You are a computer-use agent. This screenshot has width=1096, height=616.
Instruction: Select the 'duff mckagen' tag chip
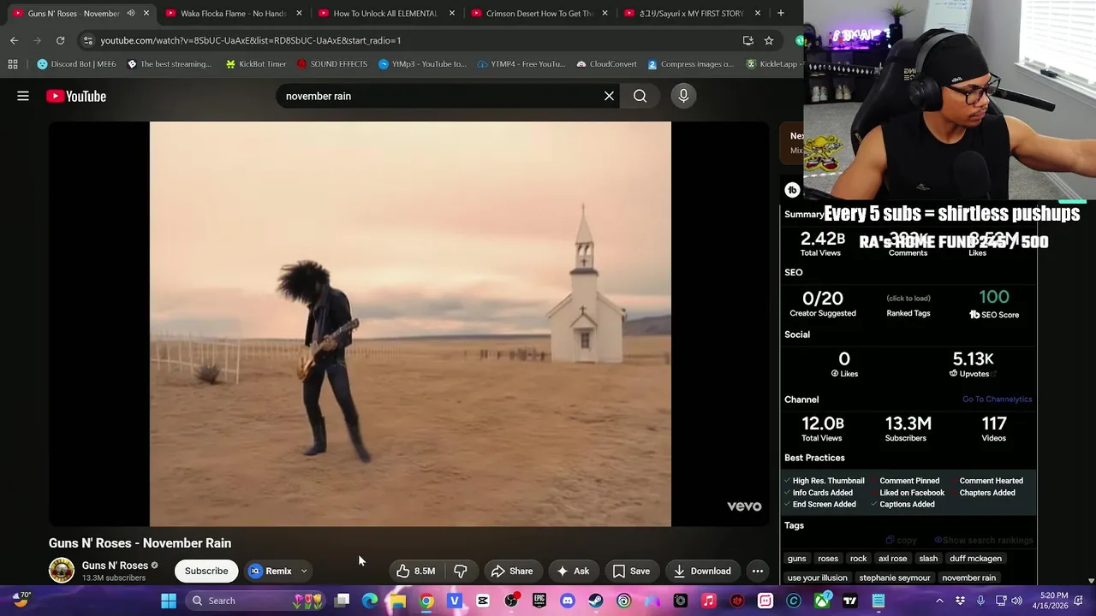coord(975,559)
